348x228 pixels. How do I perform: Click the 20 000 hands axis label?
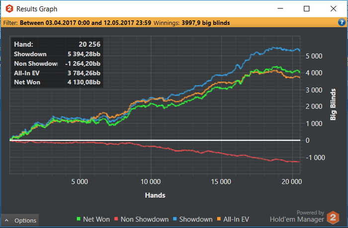[292, 182]
